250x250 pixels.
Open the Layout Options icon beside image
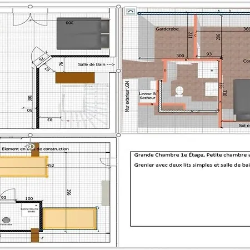(x=131, y=12)
